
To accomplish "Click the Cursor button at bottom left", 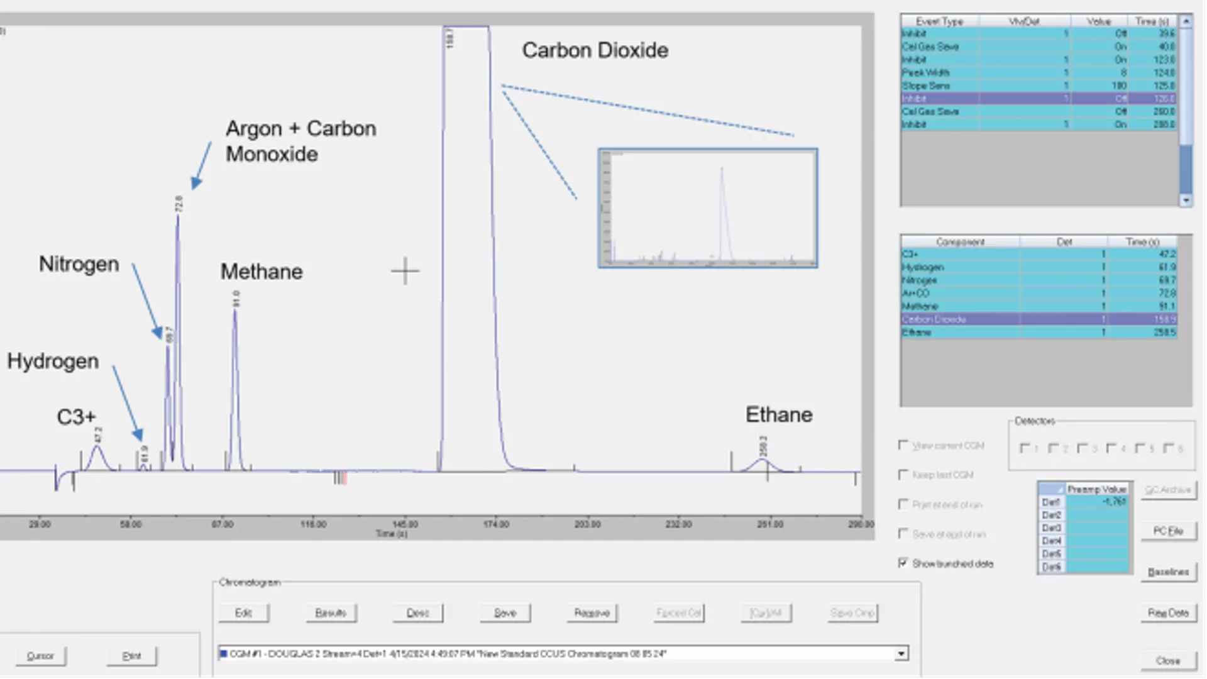I will (x=40, y=655).
